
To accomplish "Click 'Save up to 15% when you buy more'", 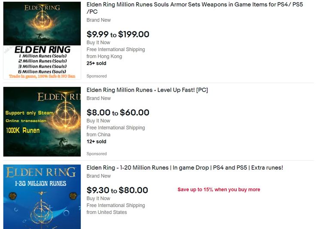I will pos(219,189).
